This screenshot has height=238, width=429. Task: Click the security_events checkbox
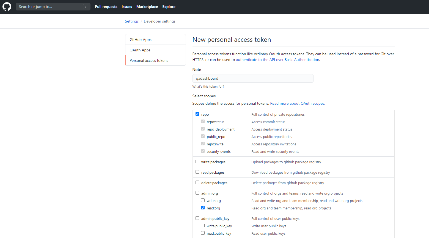(203, 151)
